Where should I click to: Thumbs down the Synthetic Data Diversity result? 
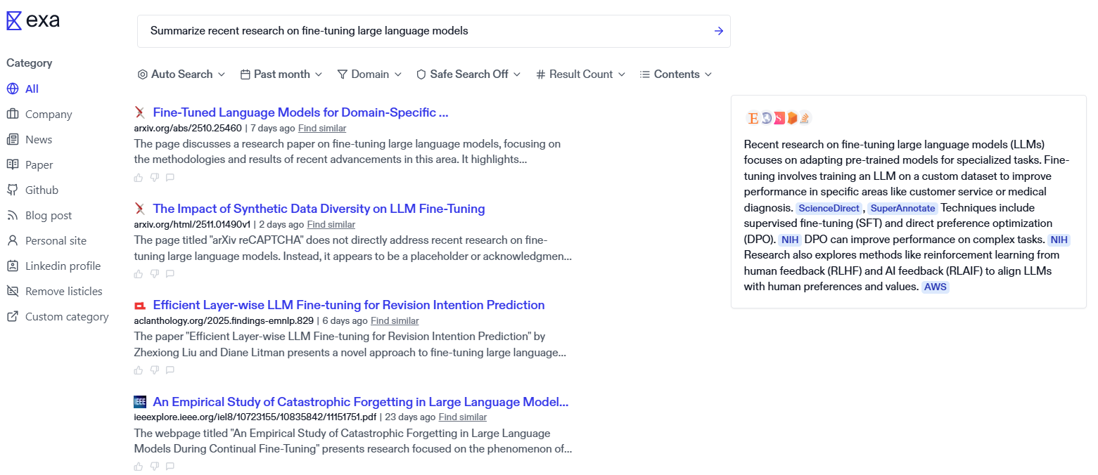154,274
